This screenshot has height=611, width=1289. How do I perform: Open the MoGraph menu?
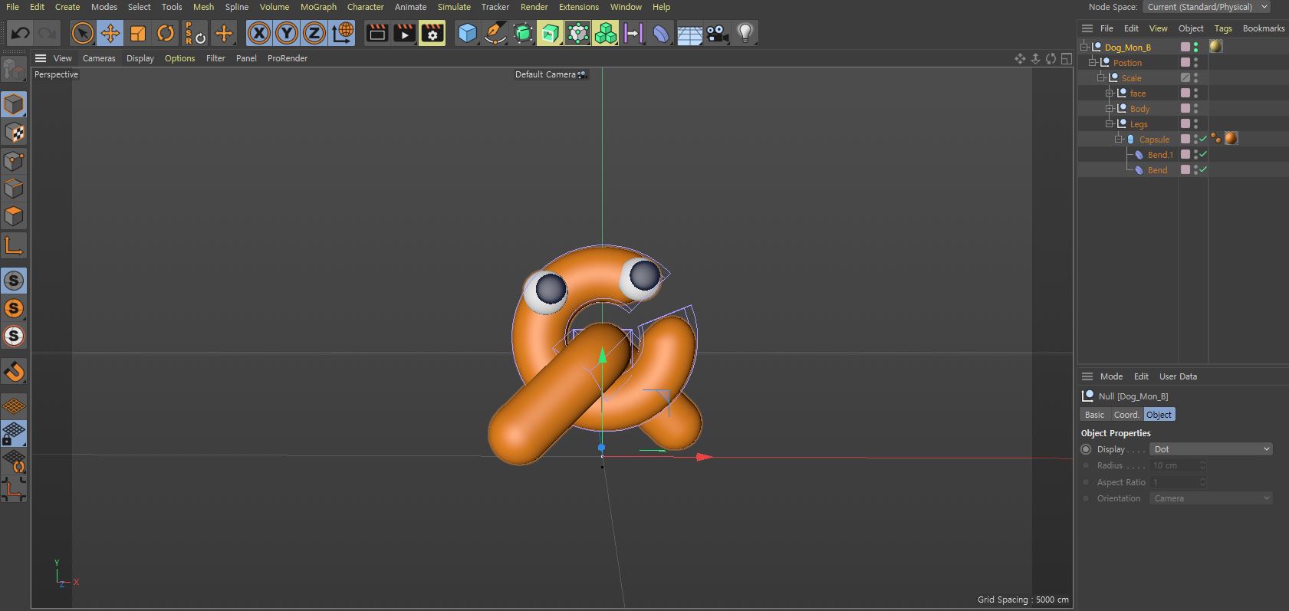click(318, 7)
